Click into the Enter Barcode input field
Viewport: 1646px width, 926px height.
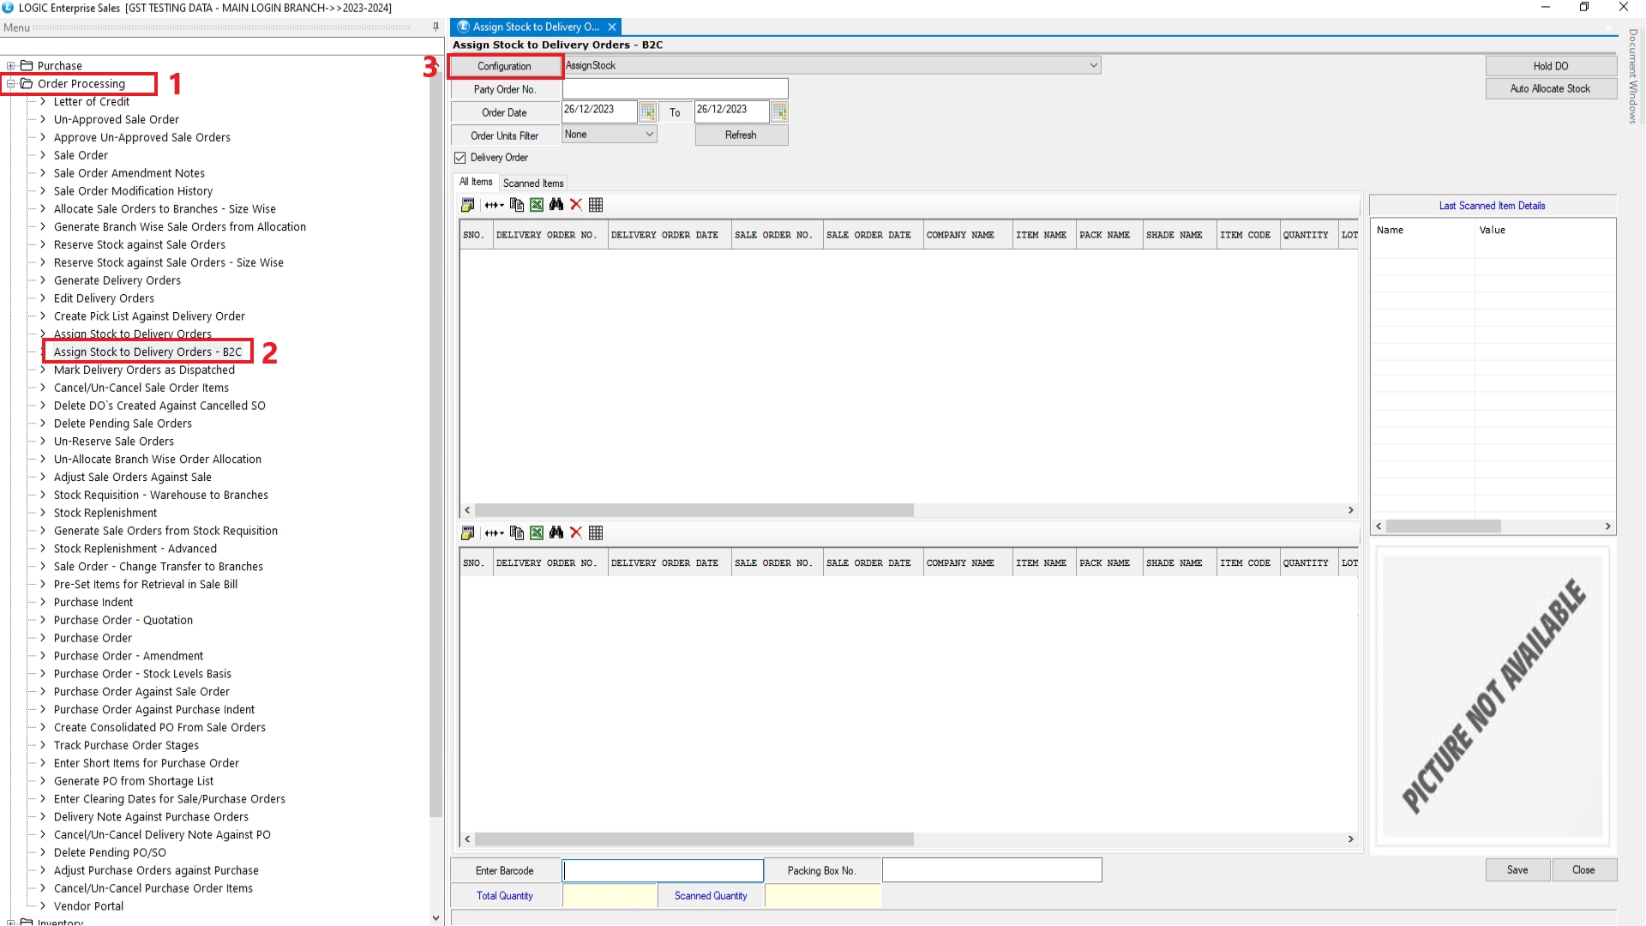(x=662, y=871)
